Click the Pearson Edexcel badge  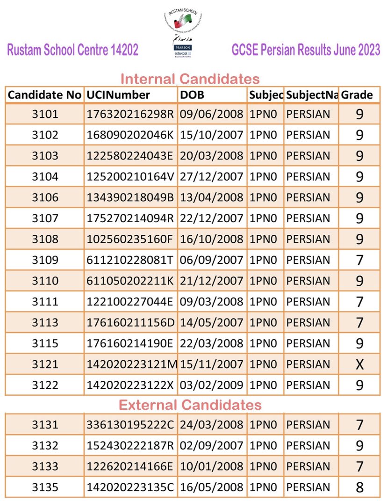[x=183, y=51]
